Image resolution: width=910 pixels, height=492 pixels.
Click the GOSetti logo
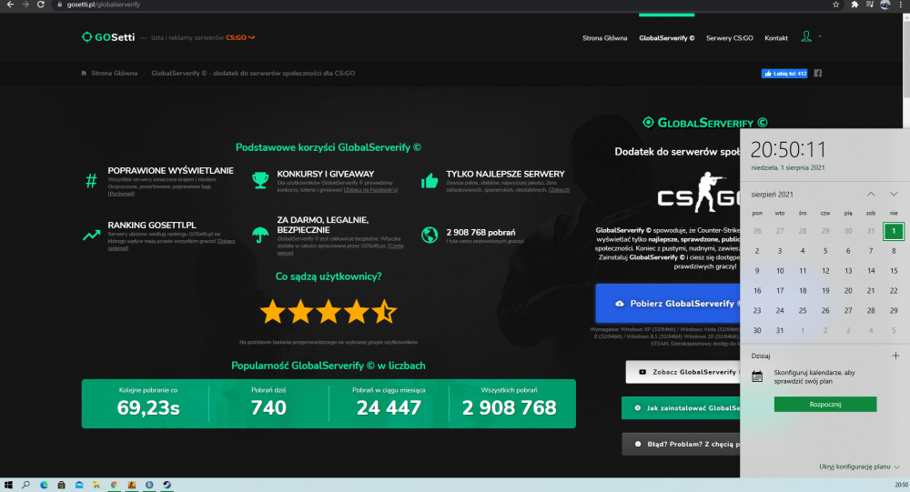click(108, 37)
